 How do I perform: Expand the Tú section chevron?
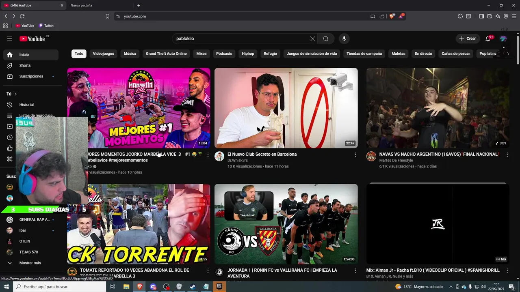point(15,94)
